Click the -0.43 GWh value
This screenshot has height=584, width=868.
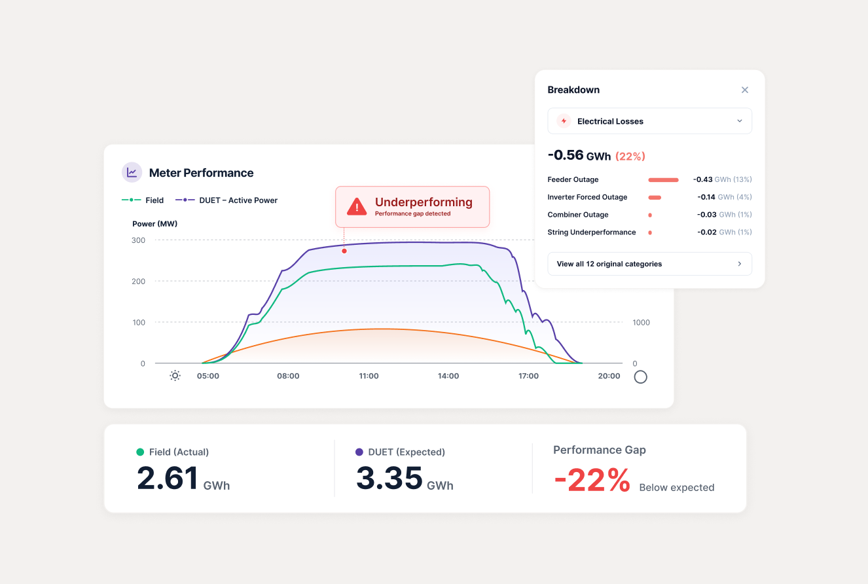[713, 179]
